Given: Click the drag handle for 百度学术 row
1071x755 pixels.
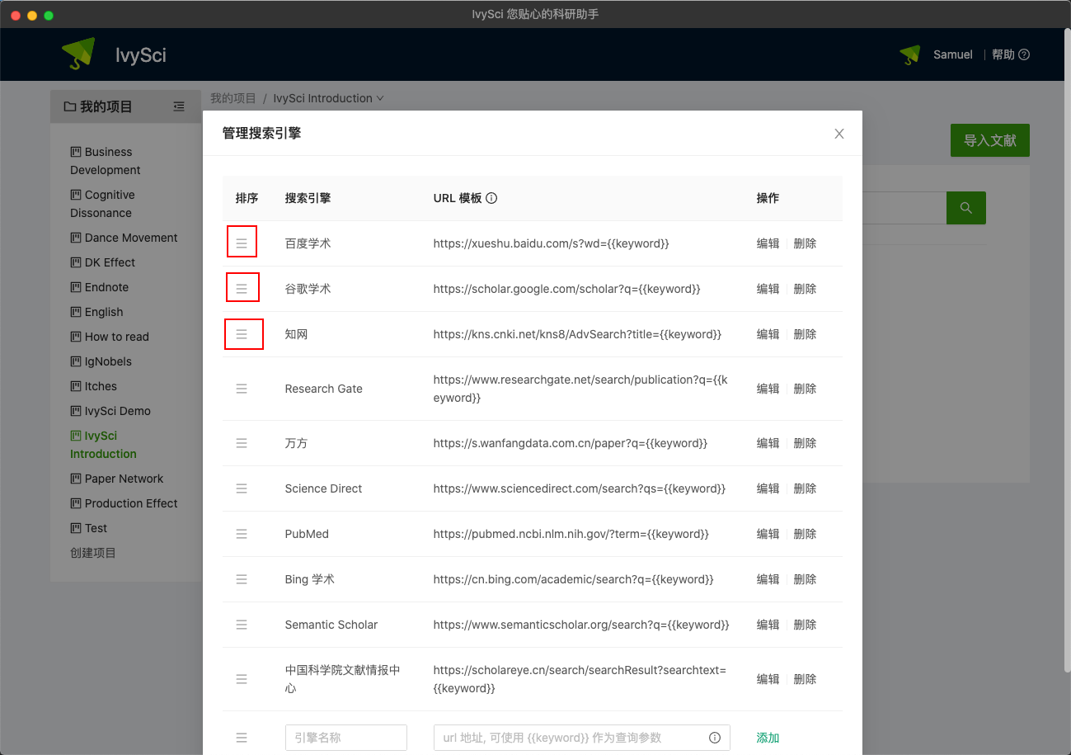Looking at the screenshot, I should [x=242, y=243].
